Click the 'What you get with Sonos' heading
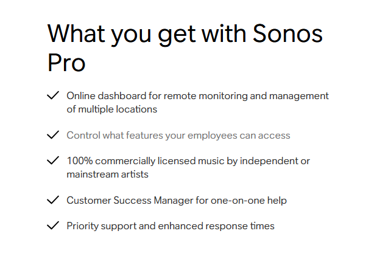391x259 pixels. 185,35
